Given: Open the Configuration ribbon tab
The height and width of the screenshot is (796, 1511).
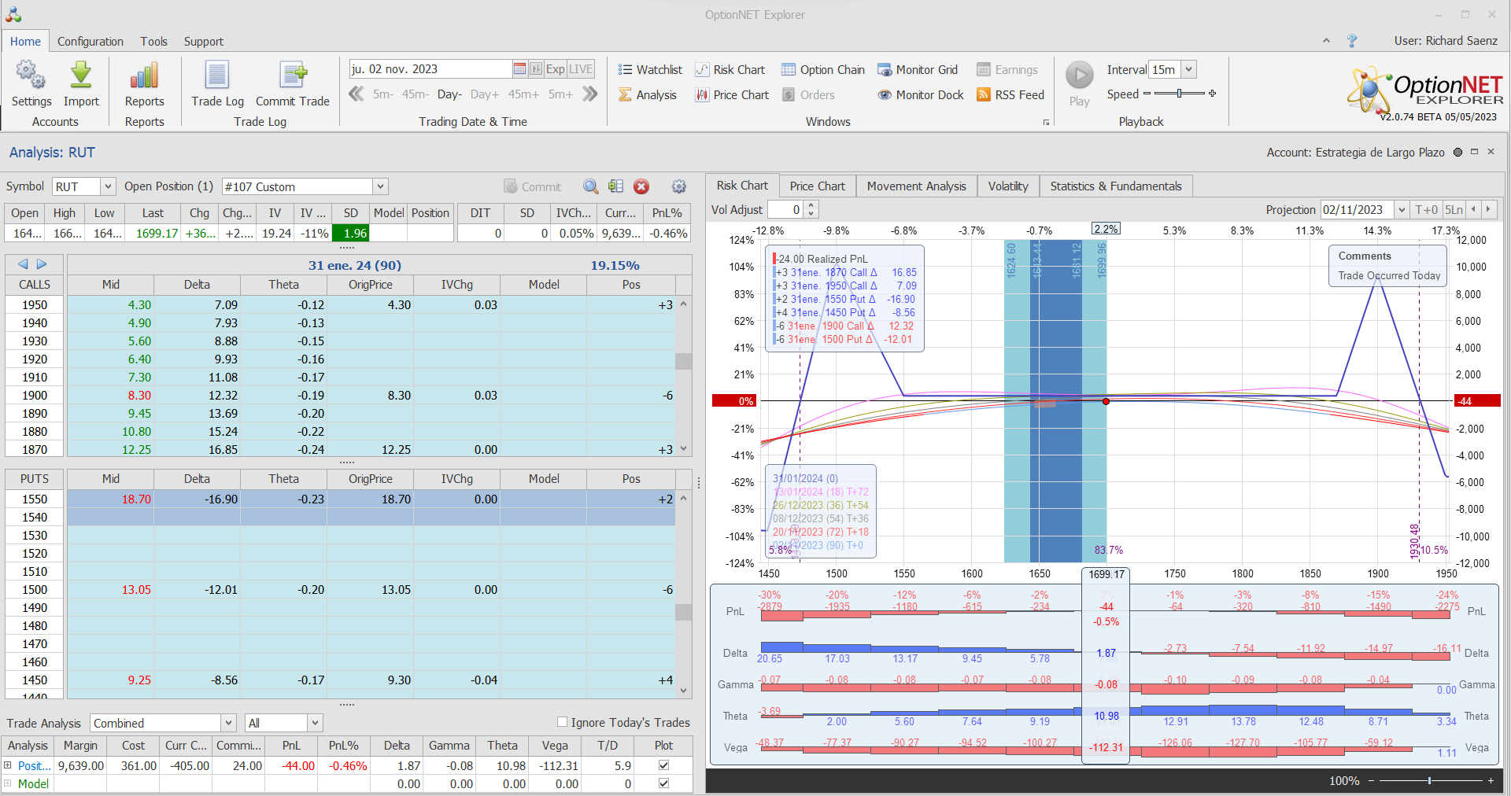Looking at the screenshot, I should pyautogui.click(x=90, y=42).
